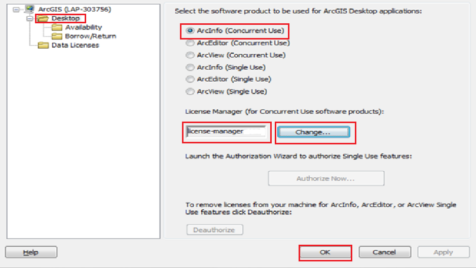Select ArcInfo (Single Use) radio button
Viewport: 476px width, 268px height.
190,67
